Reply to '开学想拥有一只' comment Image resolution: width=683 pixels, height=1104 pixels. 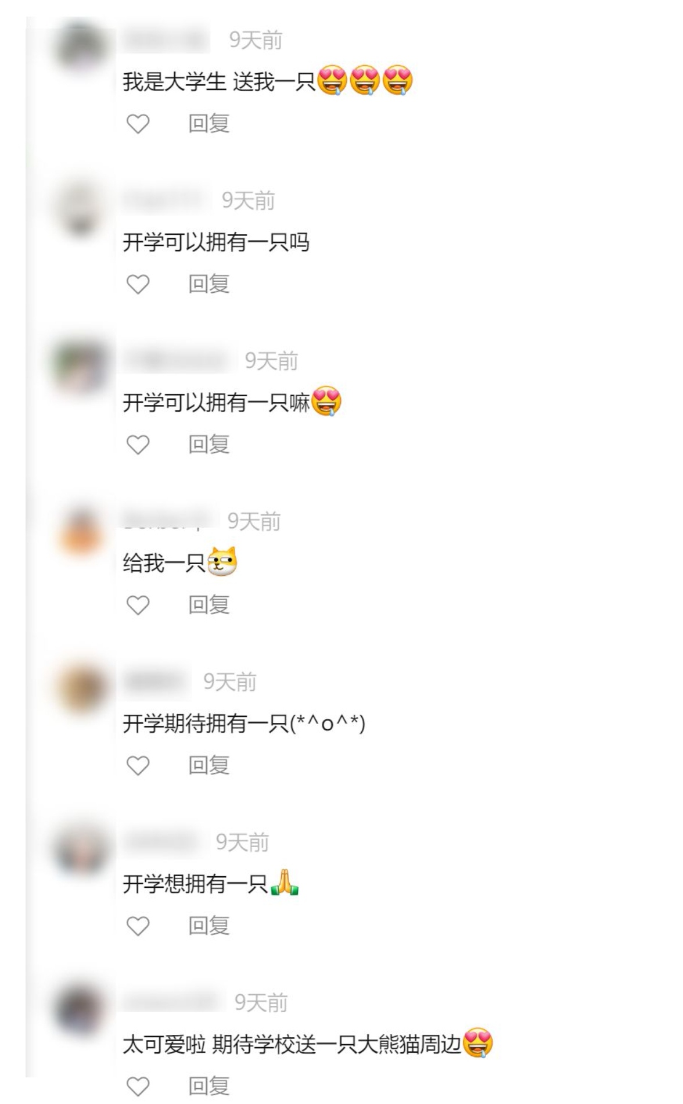pos(209,926)
